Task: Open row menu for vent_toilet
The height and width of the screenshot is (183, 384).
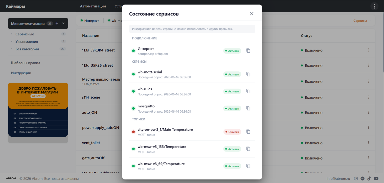Action: pyautogui.click(x=368, y=143)
